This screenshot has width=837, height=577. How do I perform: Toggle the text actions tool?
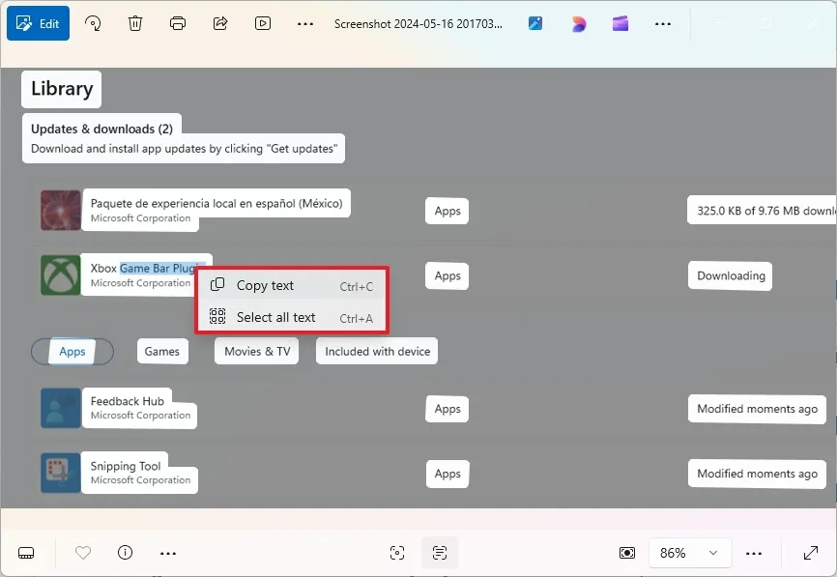(x=440, y=552)
